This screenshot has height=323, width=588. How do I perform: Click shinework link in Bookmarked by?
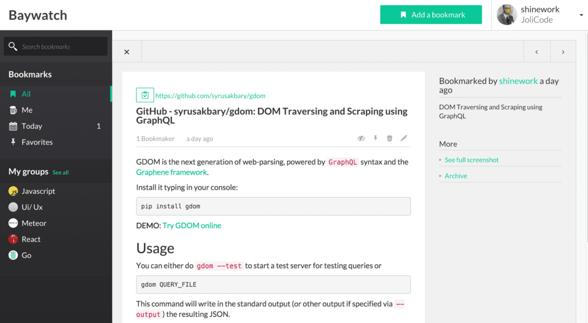[518, 81]
